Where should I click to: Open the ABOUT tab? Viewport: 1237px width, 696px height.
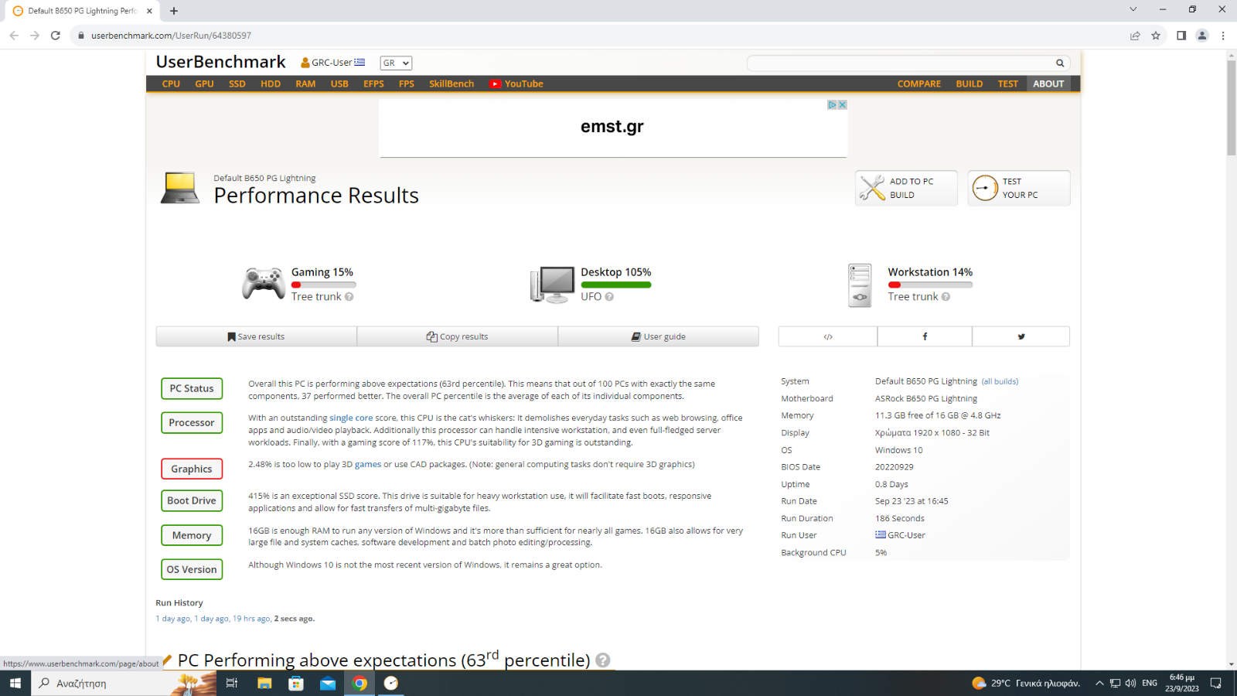pos(1048,84)
